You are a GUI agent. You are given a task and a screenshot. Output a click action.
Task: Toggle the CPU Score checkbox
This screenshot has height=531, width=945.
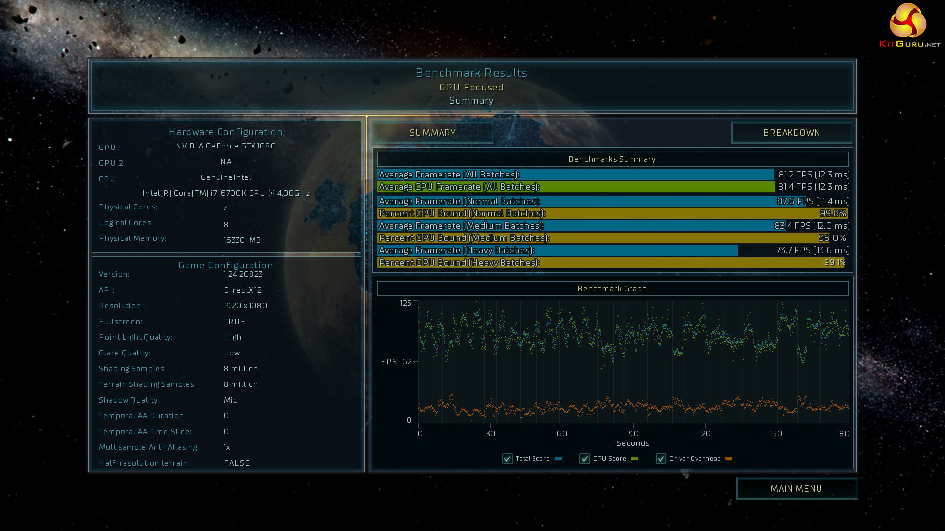[584, 459]
